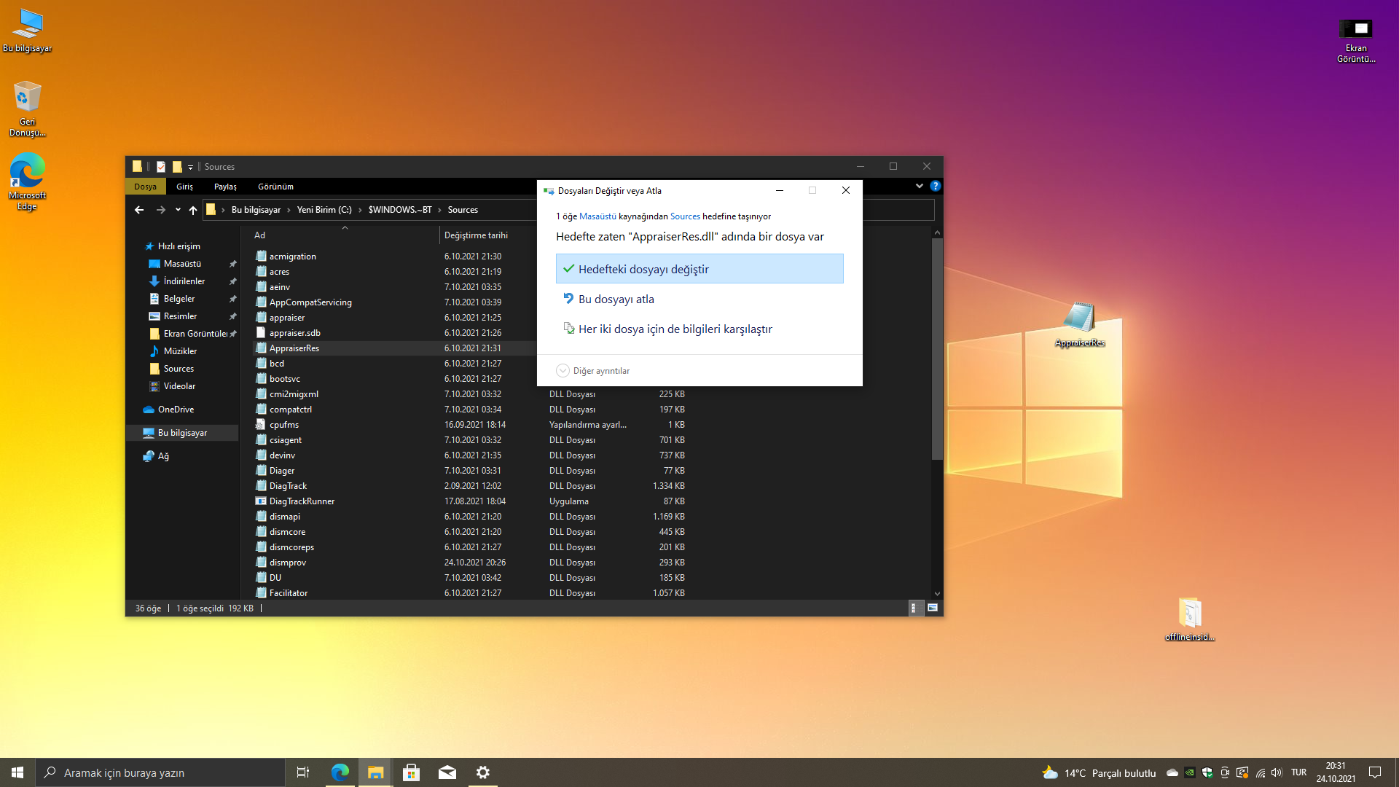Open İndirilenler in navigation pane
Image resolution: width=1399 pixels, height=787 pixels.
coord(184,281)
